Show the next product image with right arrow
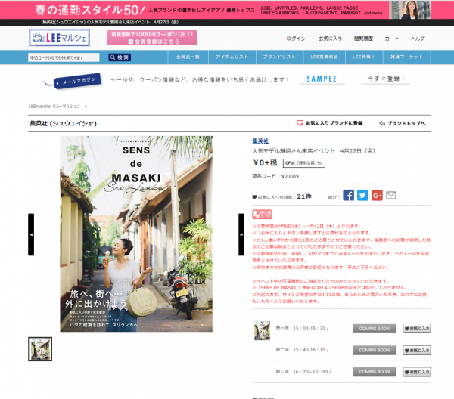Image resolution: width=454 pixels, height=399 pixels. [x=242, y=234]
